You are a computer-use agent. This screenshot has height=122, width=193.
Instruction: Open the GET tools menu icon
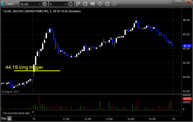click(x=93, y=4)
